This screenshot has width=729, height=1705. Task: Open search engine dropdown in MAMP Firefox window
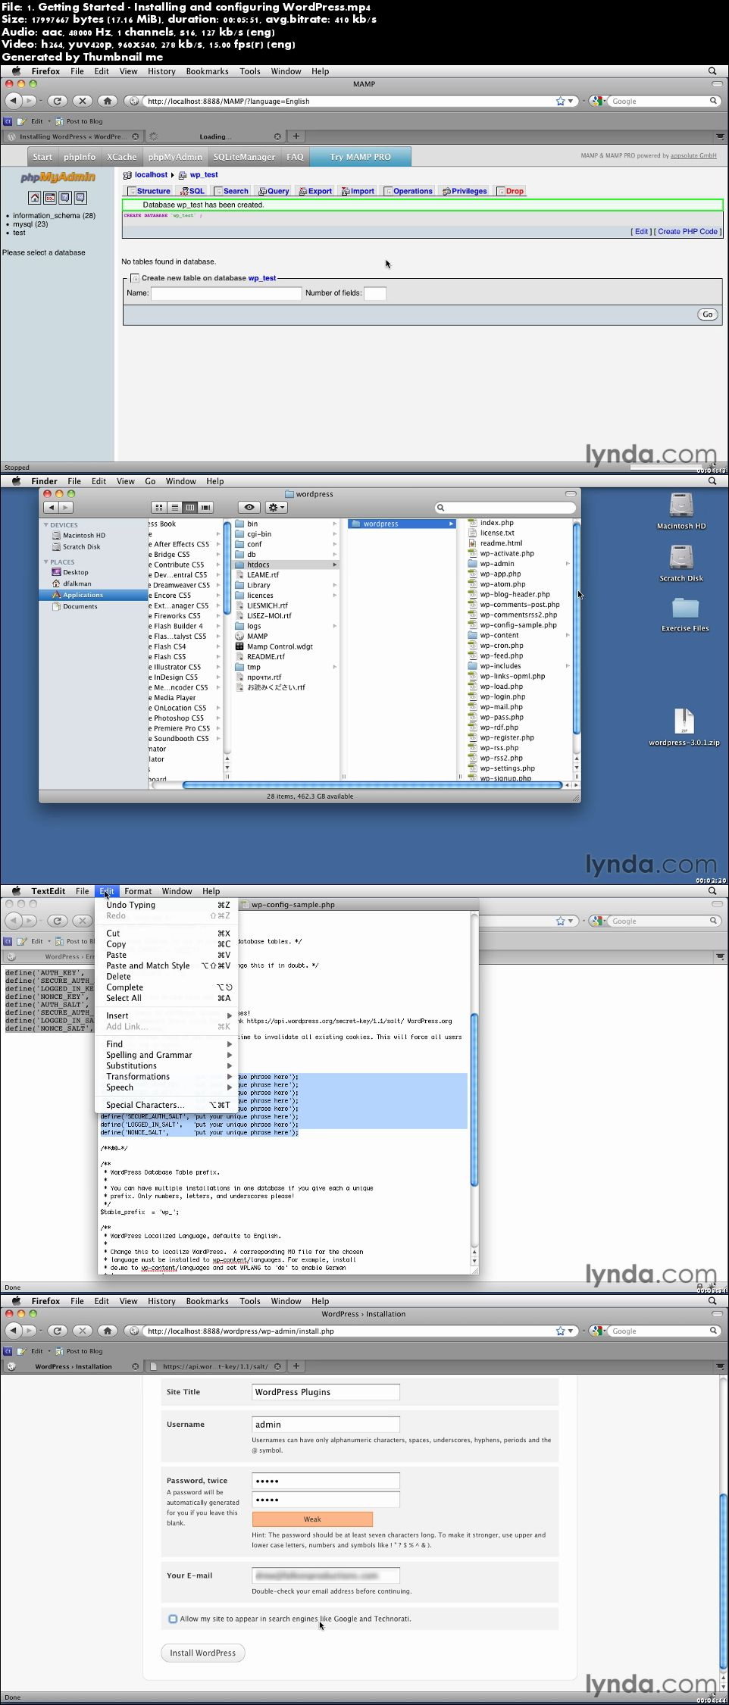599,101
